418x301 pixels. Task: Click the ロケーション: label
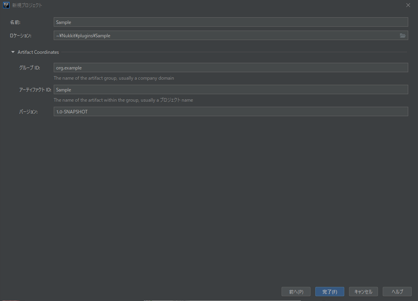pos(20,35)
